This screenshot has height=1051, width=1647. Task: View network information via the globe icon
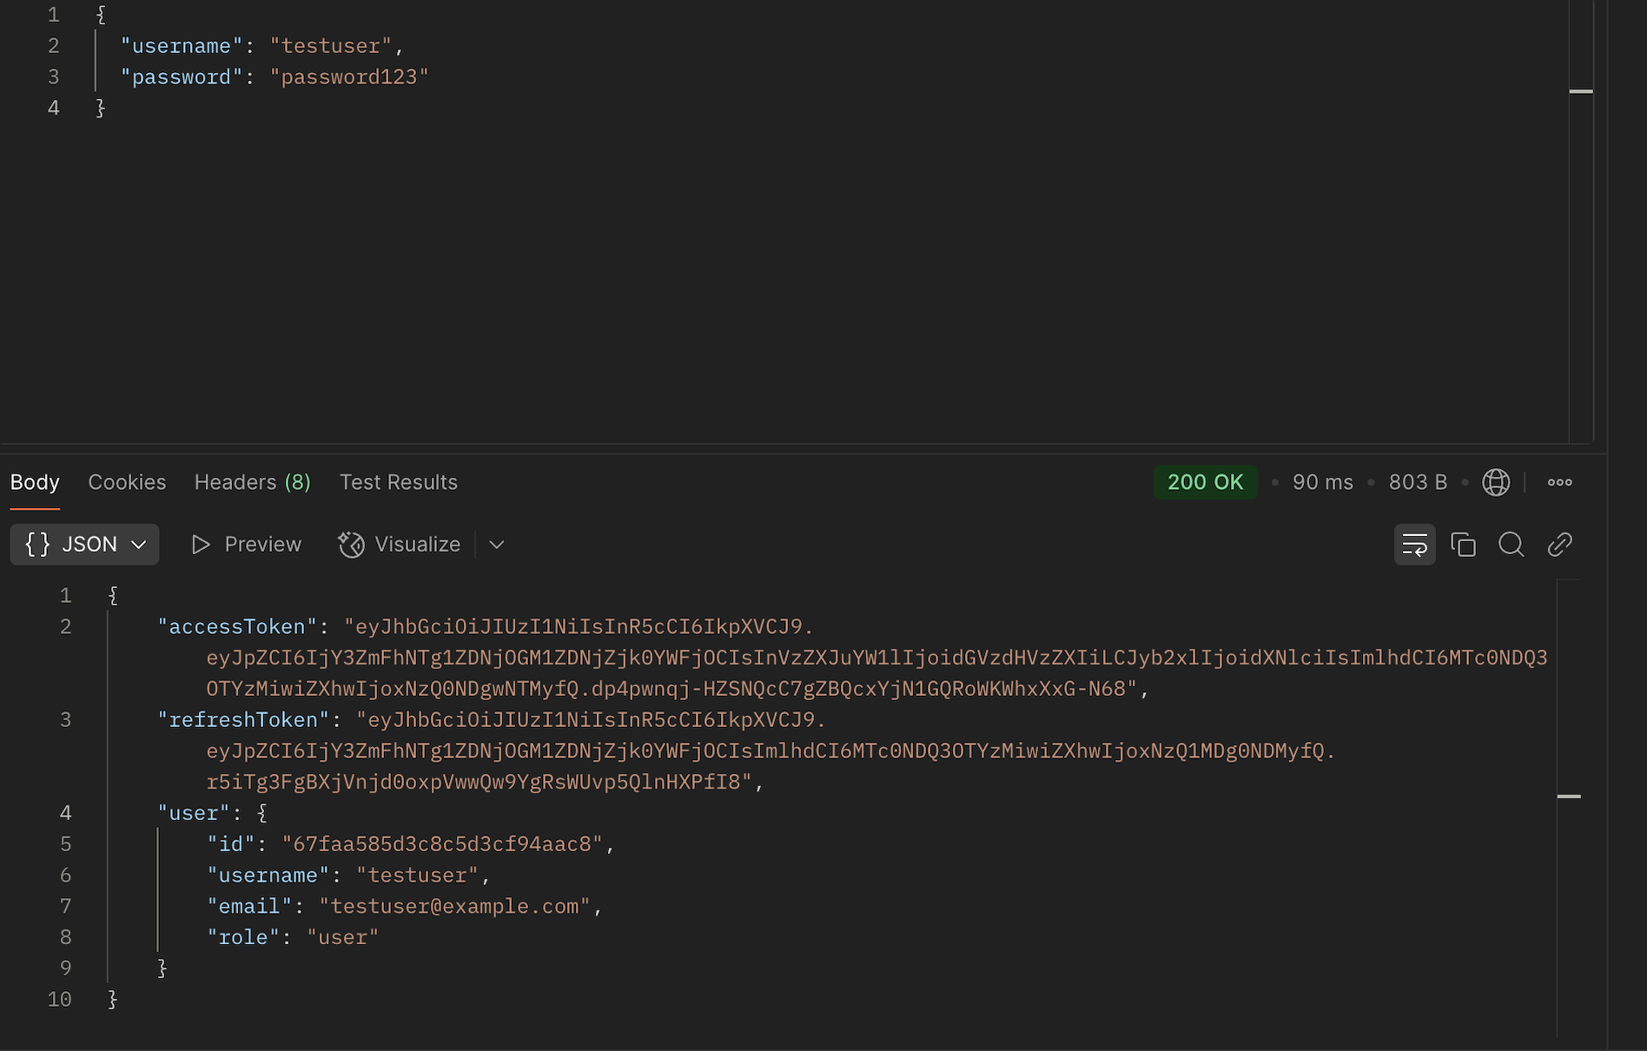point(1496,482)
